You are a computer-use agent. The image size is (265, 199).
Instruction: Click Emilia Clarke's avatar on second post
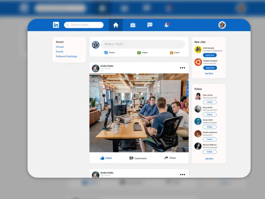coord(95,175)
